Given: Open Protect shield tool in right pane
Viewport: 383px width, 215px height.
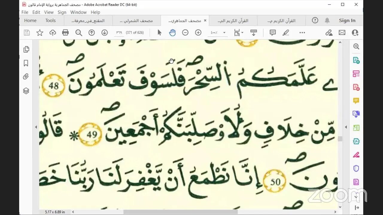Looking at the screenshot, I should [x=356, y=168].
